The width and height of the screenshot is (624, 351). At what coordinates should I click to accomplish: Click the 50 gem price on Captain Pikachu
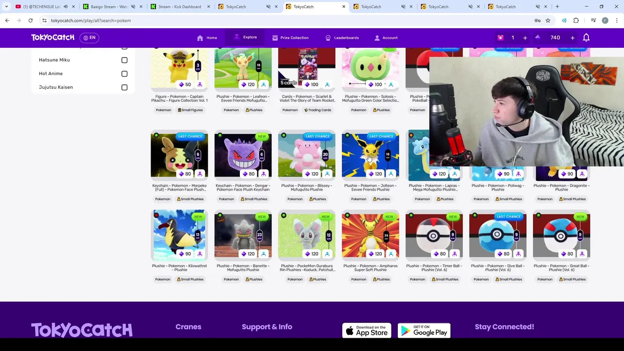tap(185, 84)
